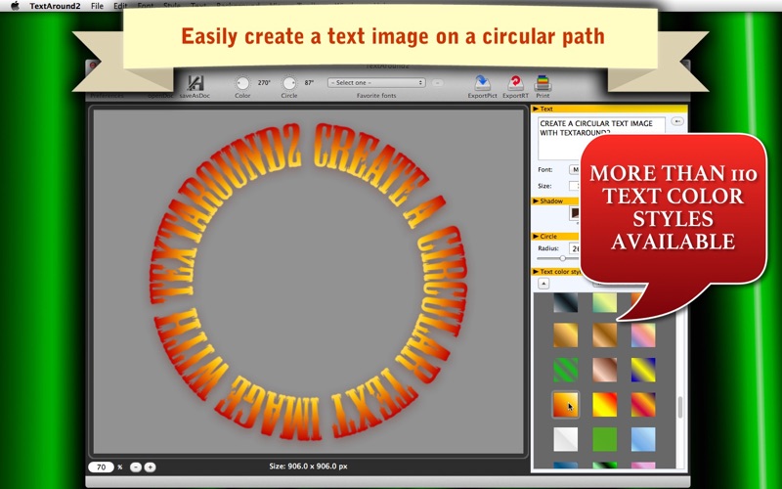Click the zoom out minus button
Screen dimensions: 782x489
point(136,467)
